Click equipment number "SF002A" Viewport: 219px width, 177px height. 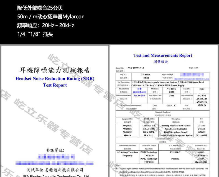(127, 135)
